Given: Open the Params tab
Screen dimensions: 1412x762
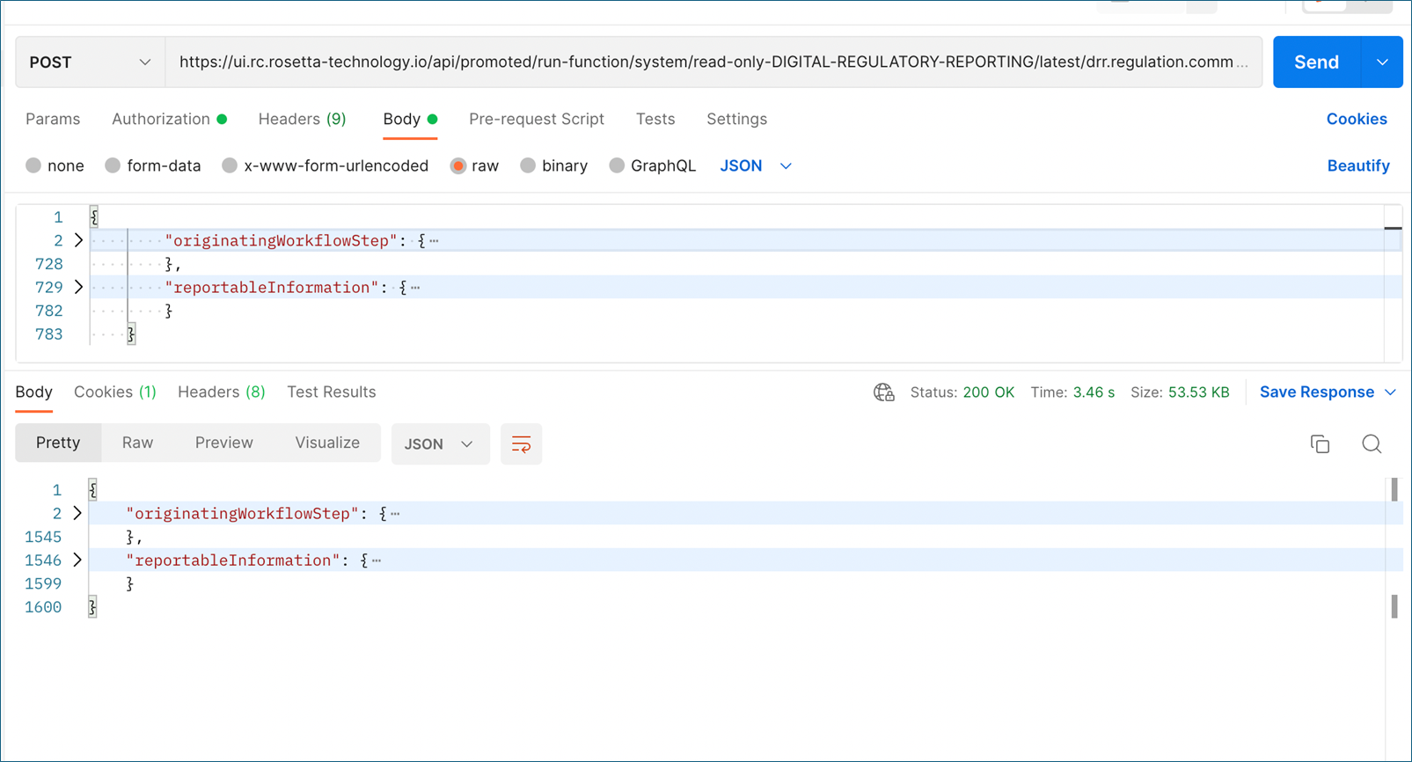Looking at the screenshot, I should tap(53, 119).
